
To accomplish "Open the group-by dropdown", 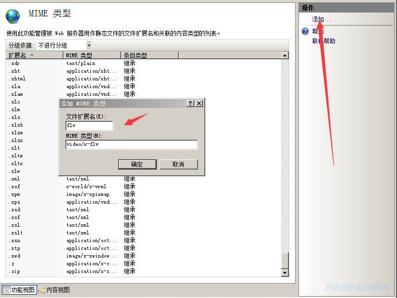I will coord(89,45).
